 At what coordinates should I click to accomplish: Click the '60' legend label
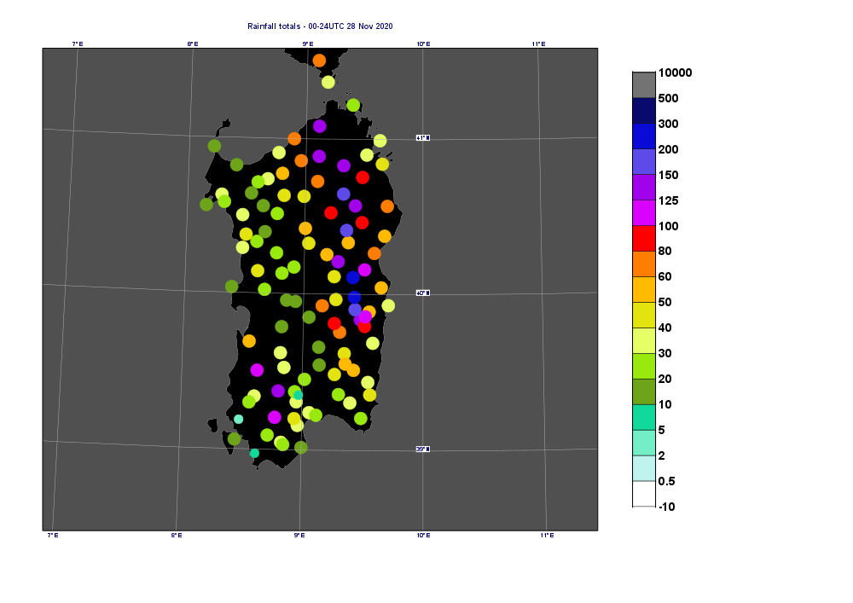[664, 276]
